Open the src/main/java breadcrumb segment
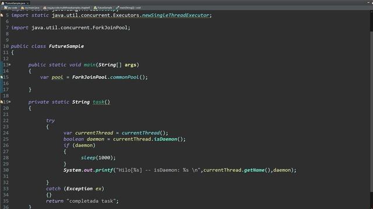This screenshot has width=373, height=209. tap(30, 8)
